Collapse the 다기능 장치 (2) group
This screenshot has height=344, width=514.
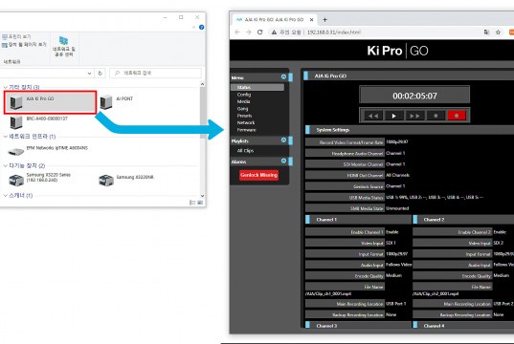point(5,165)
